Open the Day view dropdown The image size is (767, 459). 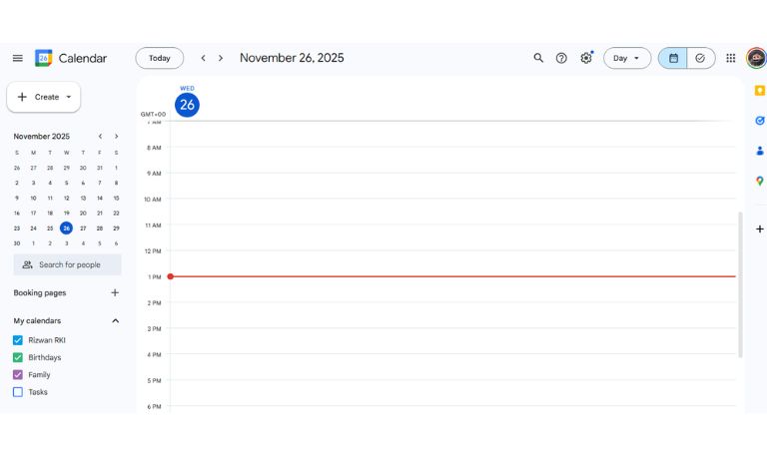[627, 58]
